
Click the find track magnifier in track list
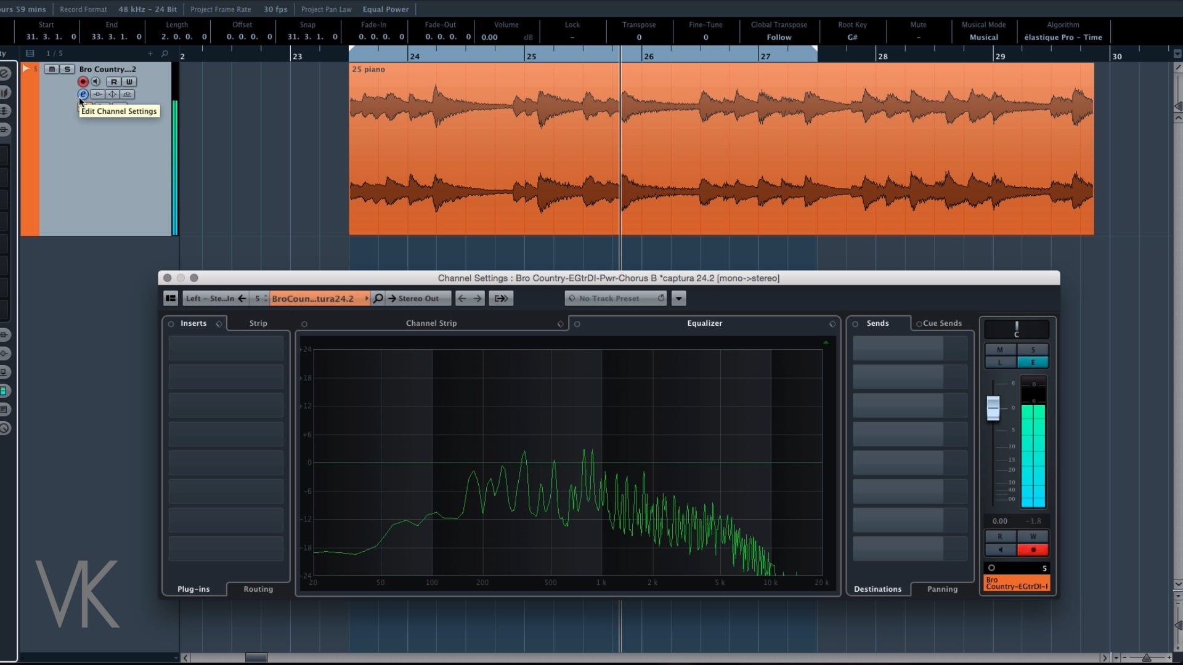[x=165, y=54]
